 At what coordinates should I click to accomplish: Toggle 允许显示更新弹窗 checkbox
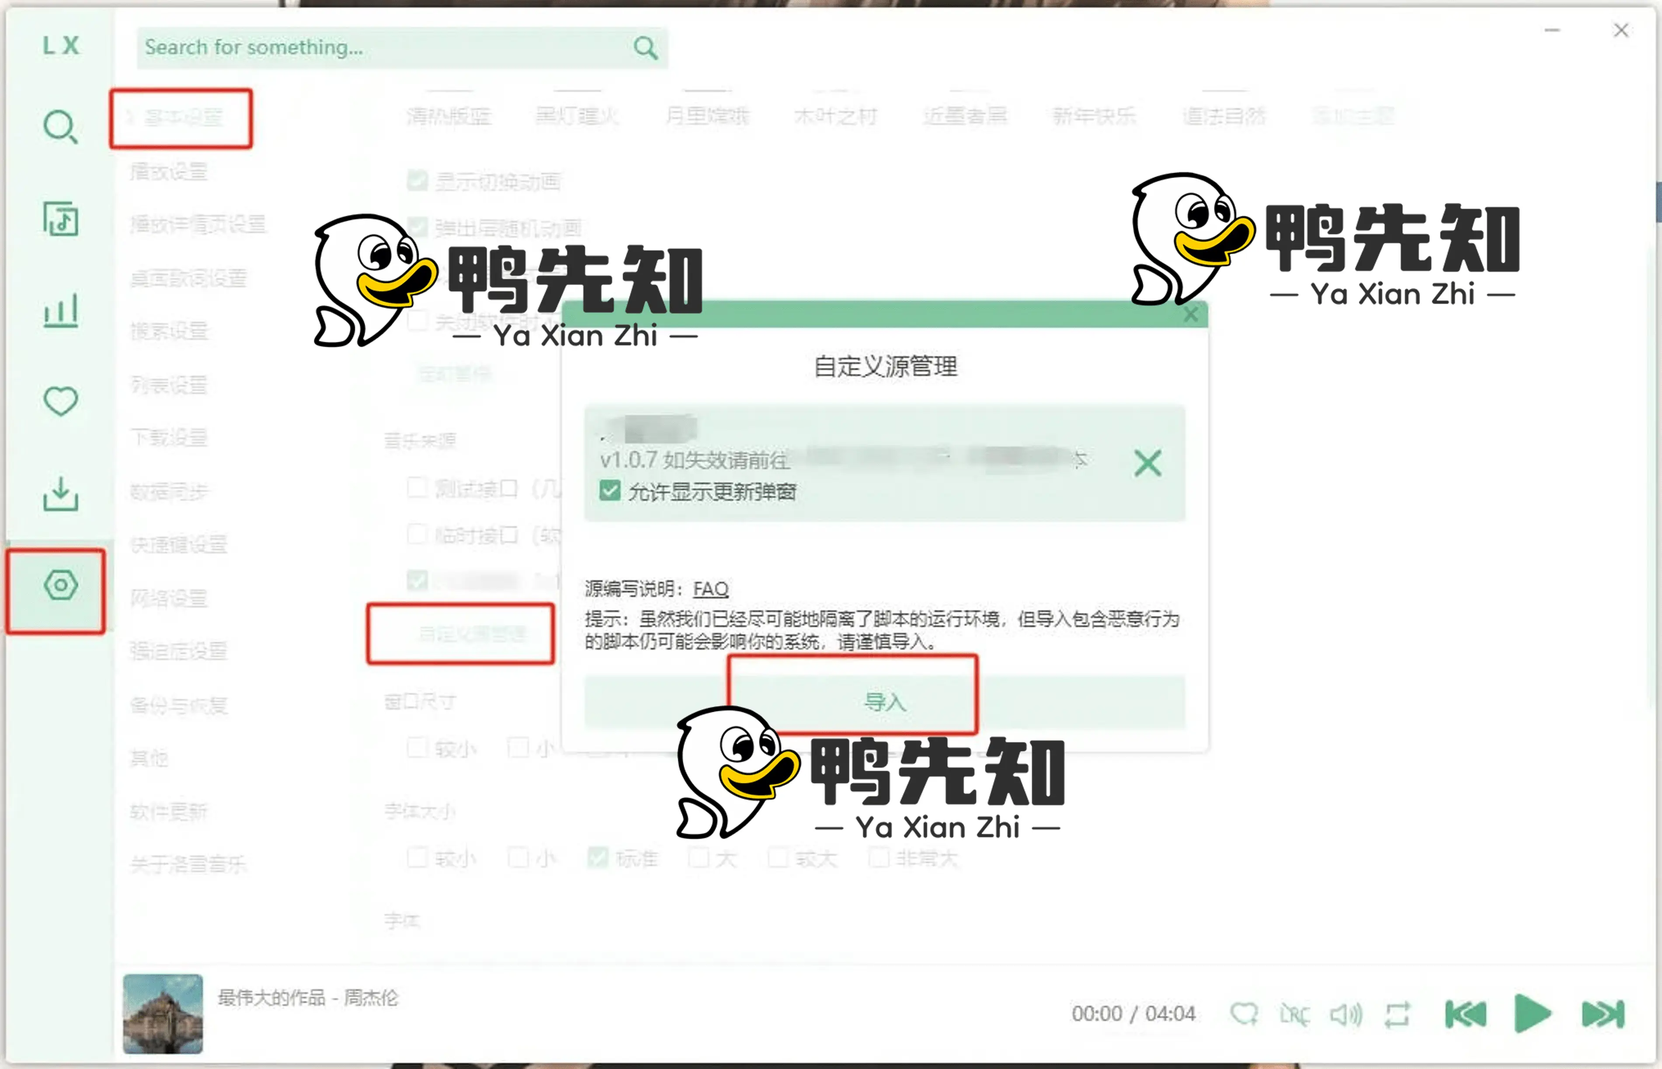609,491
